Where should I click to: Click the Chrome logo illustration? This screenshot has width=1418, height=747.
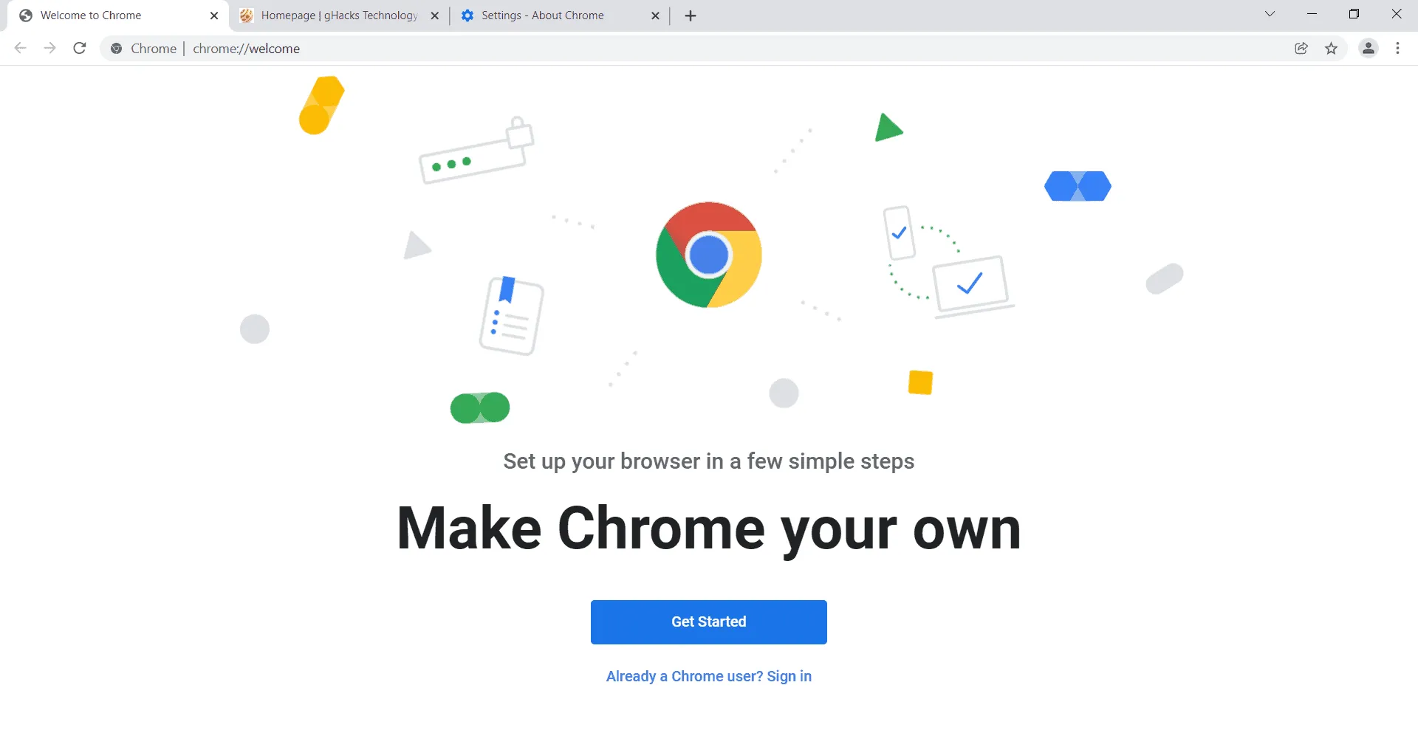(709, 255)
